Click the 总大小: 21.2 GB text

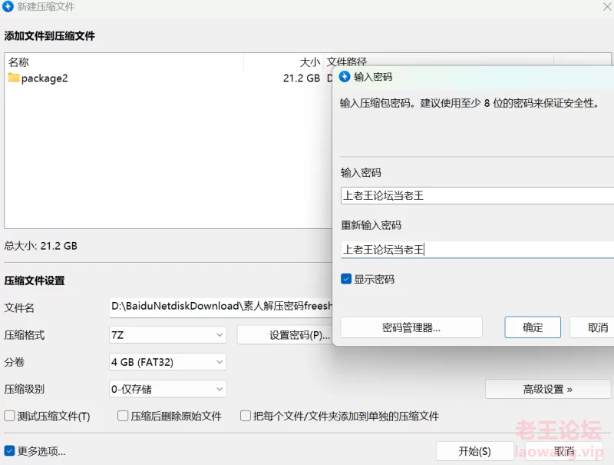(41, 246)
